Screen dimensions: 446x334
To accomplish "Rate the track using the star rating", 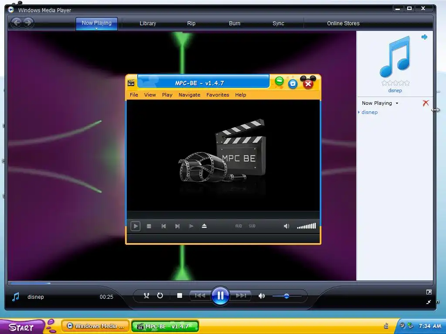I will coord(395,83).
